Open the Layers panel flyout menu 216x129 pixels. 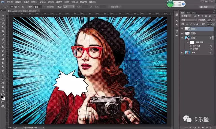tap(214, 12)
